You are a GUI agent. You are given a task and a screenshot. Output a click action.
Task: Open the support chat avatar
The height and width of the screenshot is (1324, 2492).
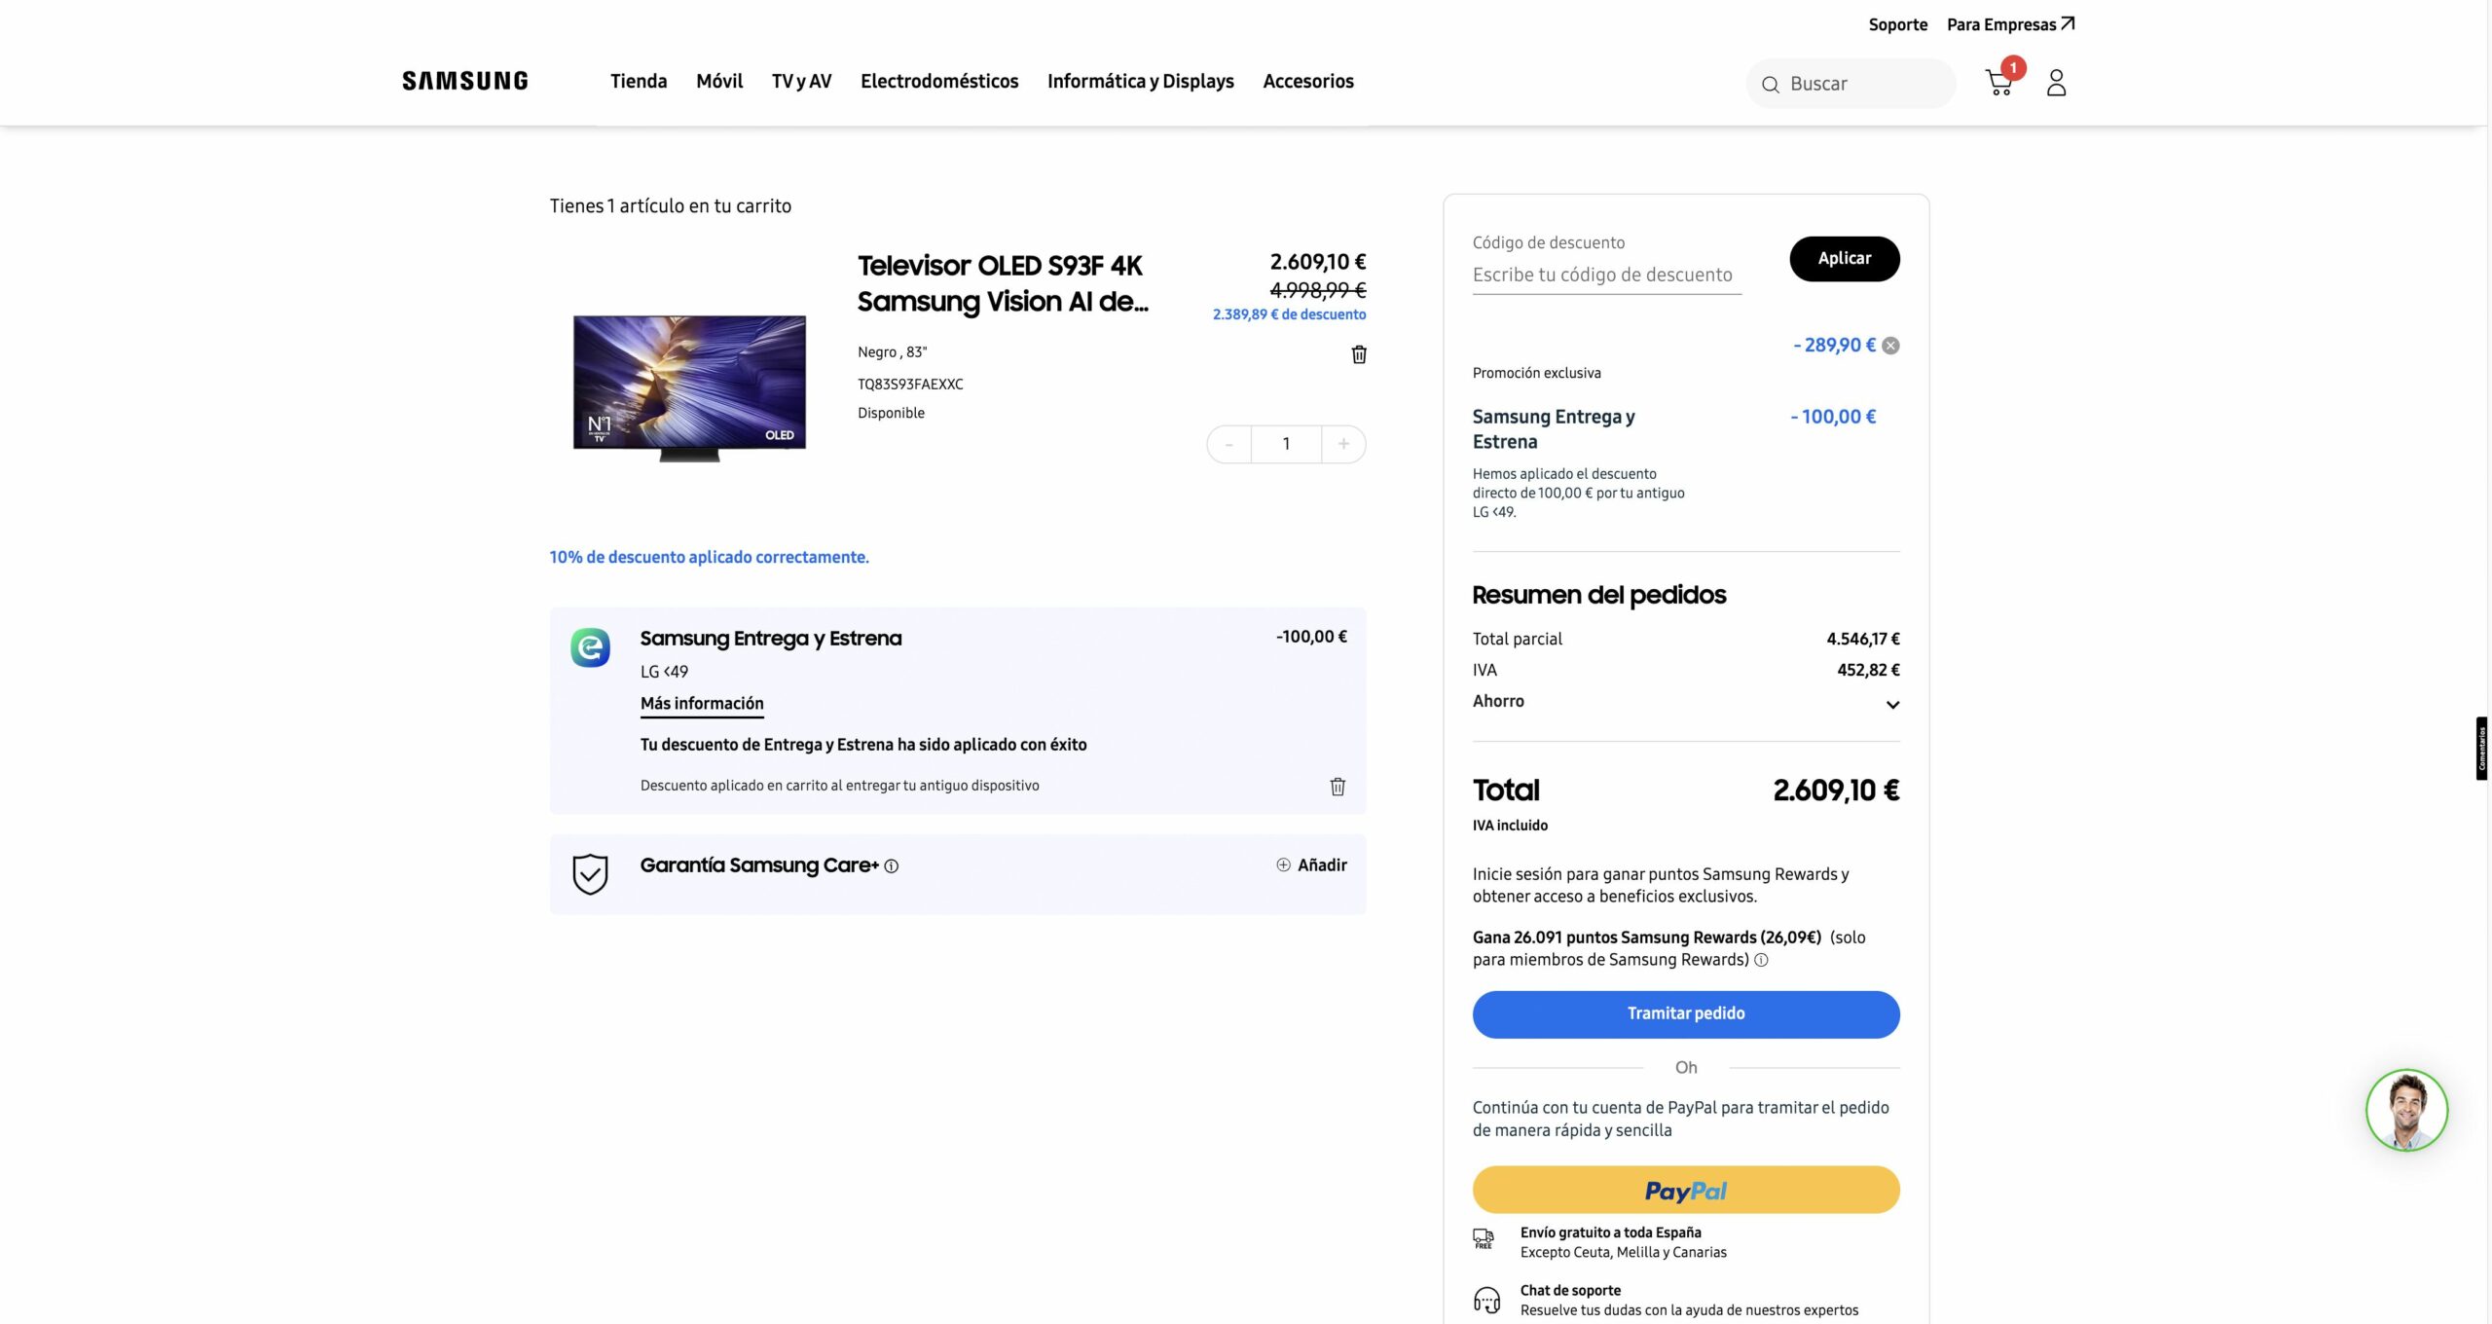[2406, 1110]
